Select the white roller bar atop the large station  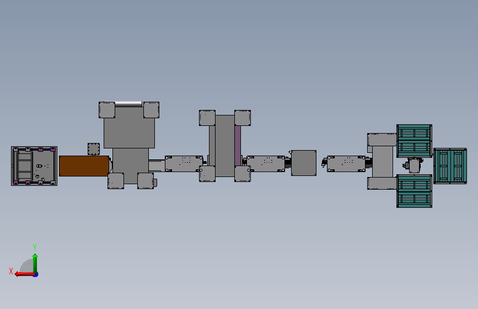[x=128, y=104]
